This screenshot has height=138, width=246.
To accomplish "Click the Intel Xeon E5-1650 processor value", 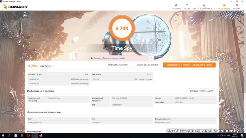I will click(119, 98).
